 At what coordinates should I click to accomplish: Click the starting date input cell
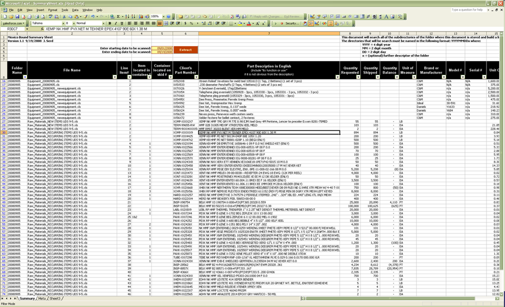click(162, 48)
